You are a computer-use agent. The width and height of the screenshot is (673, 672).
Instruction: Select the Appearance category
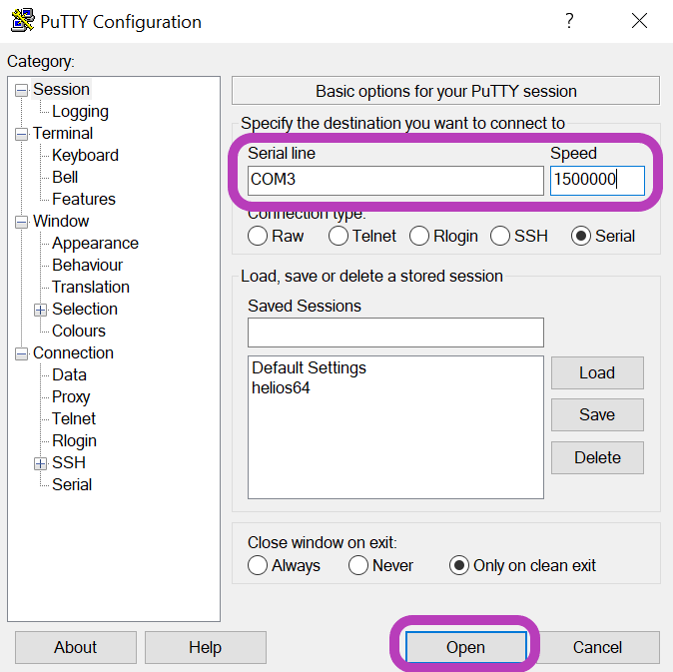(95, 244)
